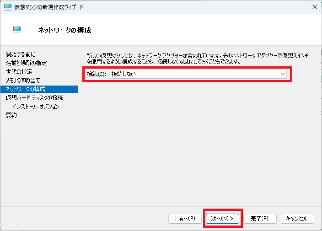Screen dimensions: 322x231
Task: Go to the 開始する前に step
Action: [20, 54]
